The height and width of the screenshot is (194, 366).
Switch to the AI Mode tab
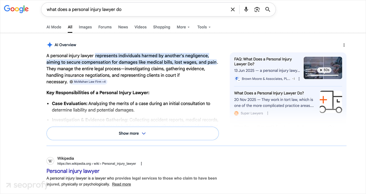pyautogui.click(x=54, y=27)
